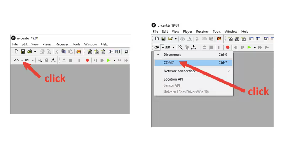This screenshot has width=284, height=149.
Task: Expand Open folder dropdown in right window
Action: (x=175, y=39)
